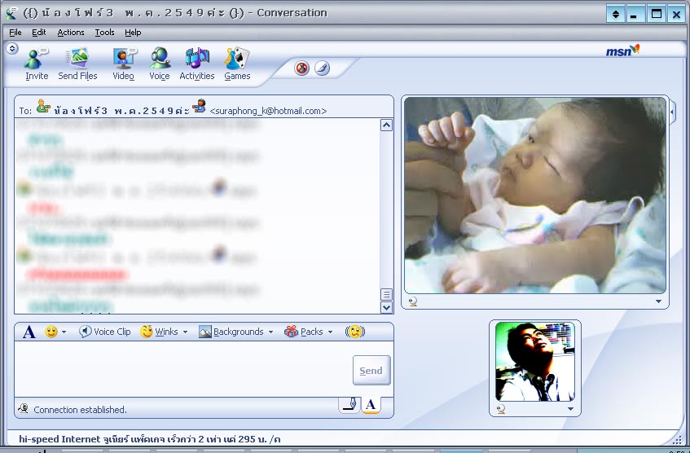Start a Video call
Image resolution: width=690 pixels, height=453 pixels.
click(123, 64)
